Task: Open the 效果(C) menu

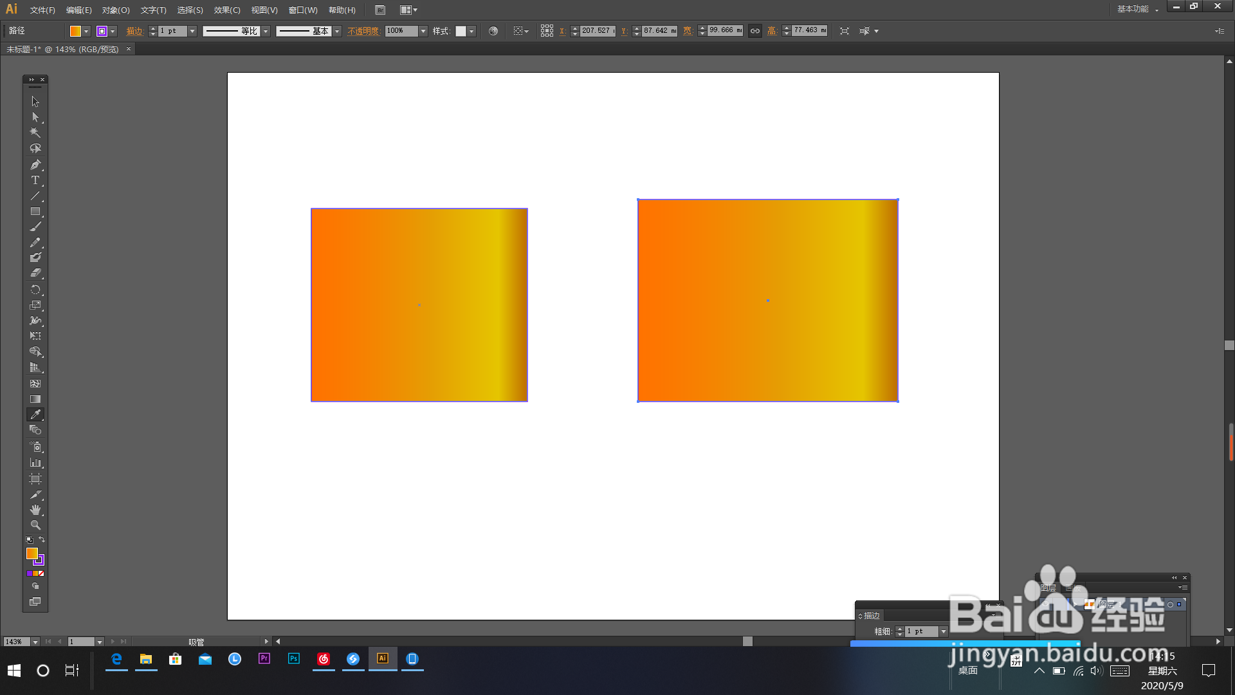Action: tap(226, 10)
